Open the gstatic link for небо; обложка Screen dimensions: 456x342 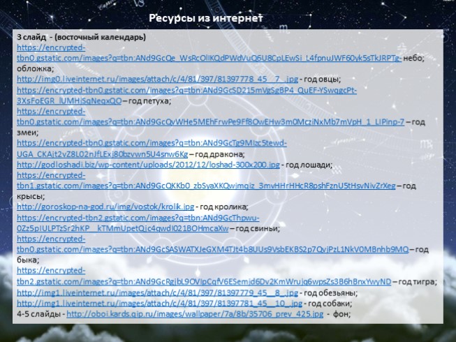click(x=209, y=59)
